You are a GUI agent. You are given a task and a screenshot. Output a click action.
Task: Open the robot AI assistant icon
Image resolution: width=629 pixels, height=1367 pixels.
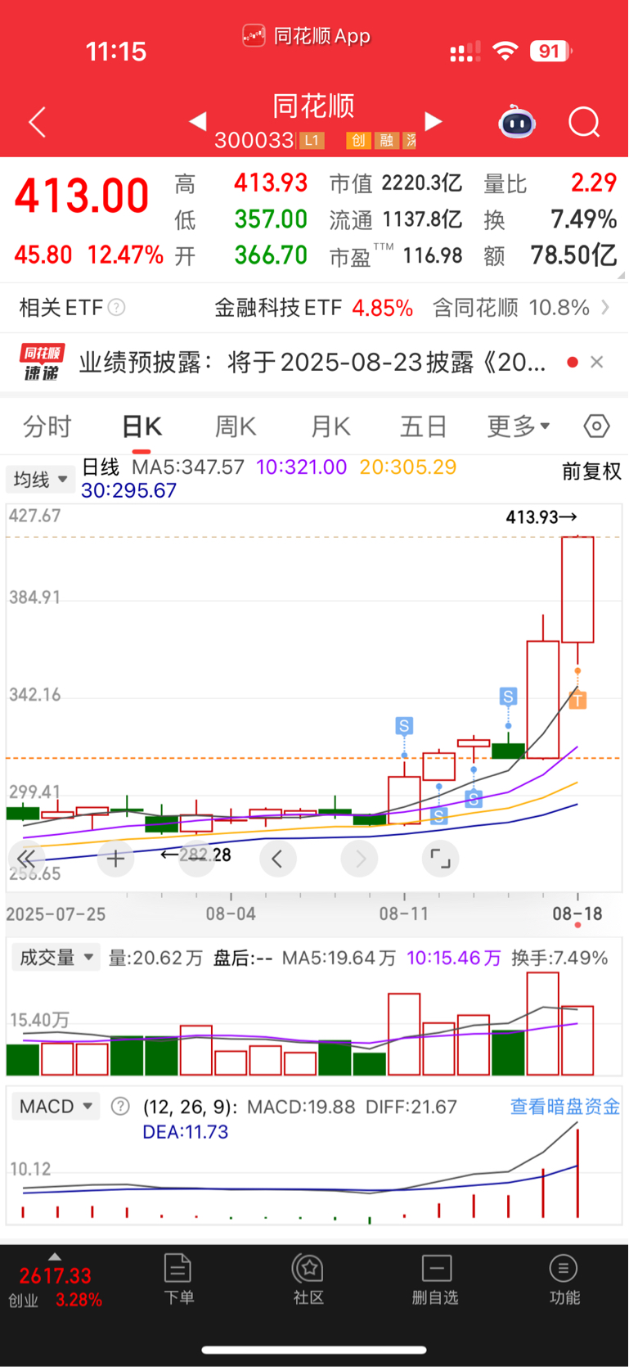[x=517, y=123]
